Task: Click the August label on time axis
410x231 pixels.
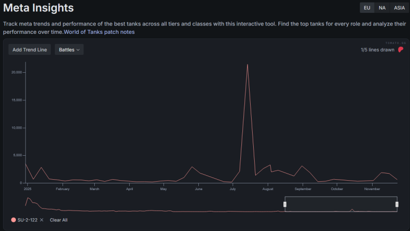Action: coord(268,189)
